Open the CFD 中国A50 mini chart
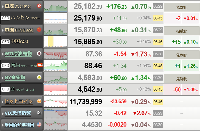Image resolution: width=200 pixels, height=131 pixels. point(55,42)
